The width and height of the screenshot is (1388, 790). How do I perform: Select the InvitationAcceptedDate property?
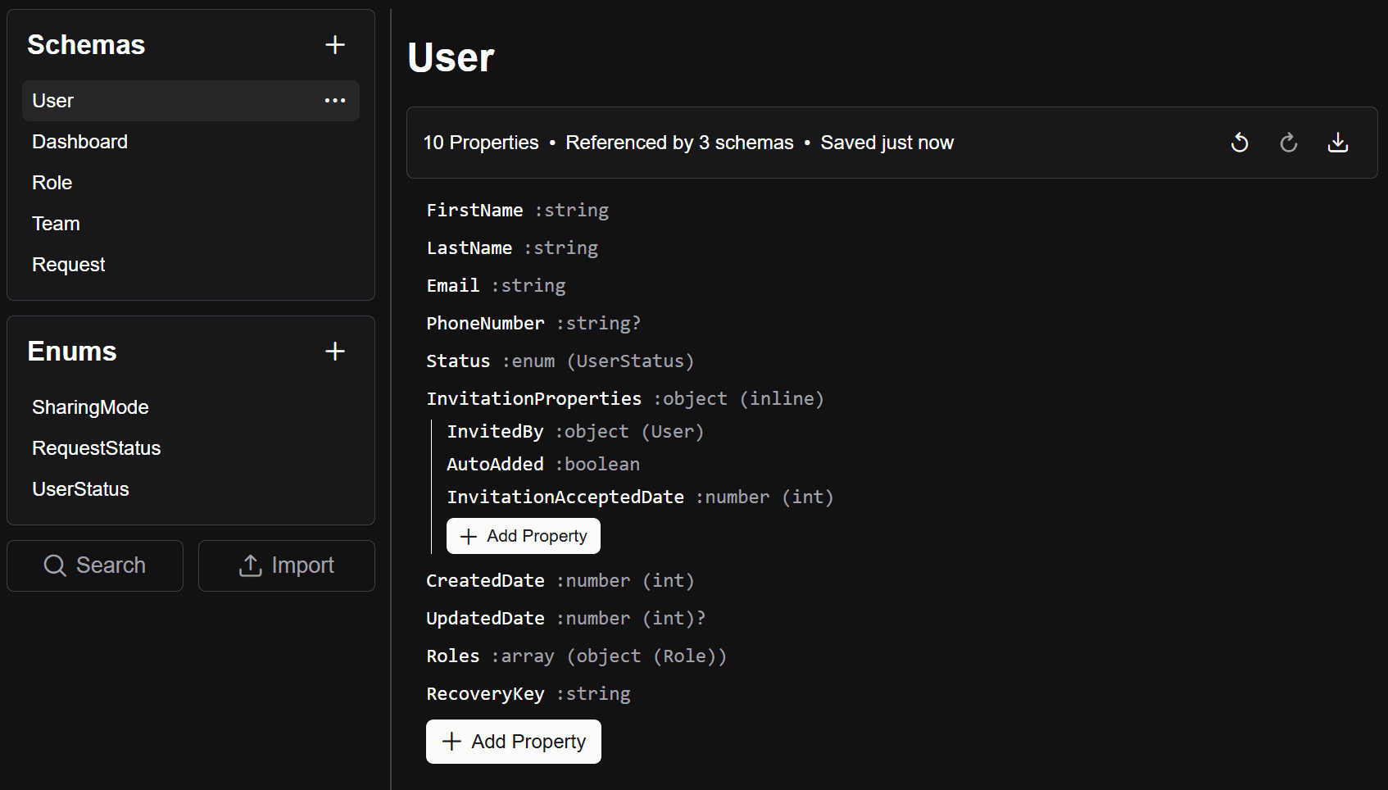click(x=640, y=497)
